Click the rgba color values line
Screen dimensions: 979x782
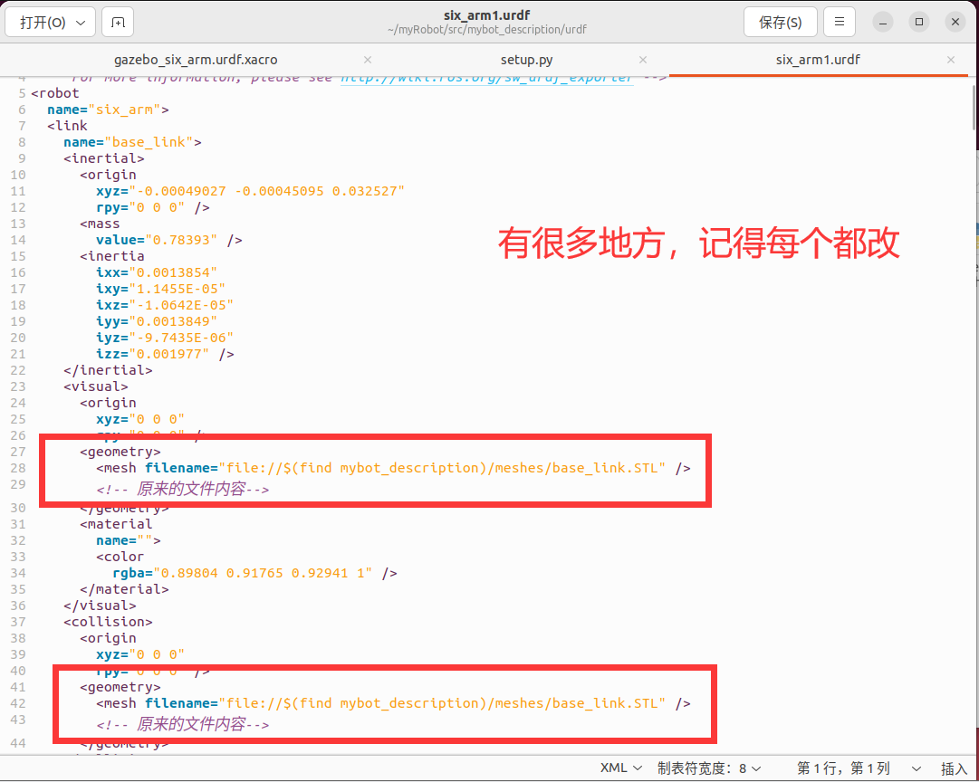tap(254, 573)
